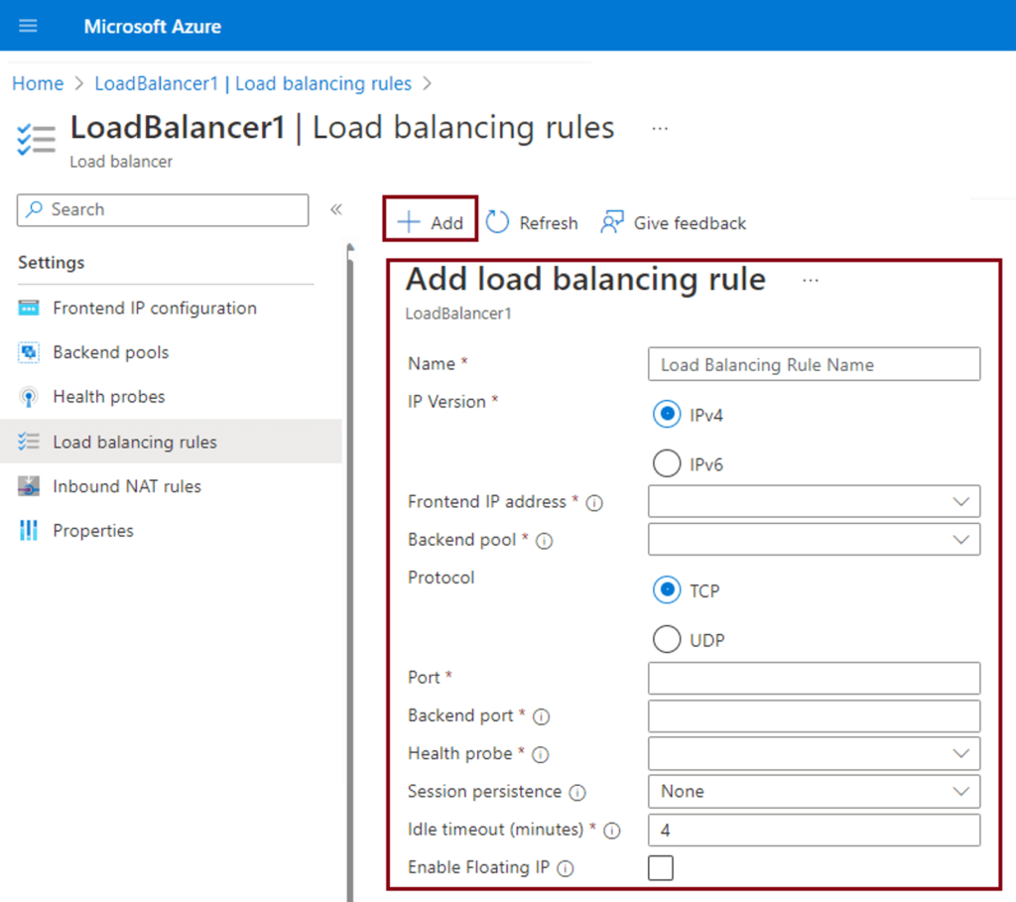Focus the Idle timeout minutes field
Image resolution: width=1016 pixels, height=902 pixels.
pos(814,831)
